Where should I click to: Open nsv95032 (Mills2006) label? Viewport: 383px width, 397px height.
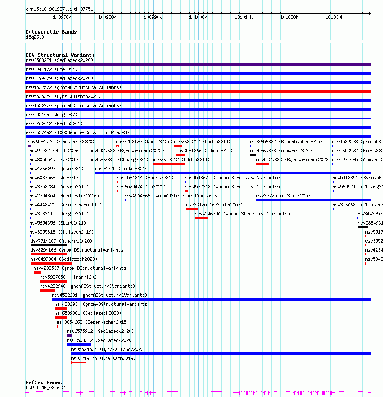click(x=55, y=151)
